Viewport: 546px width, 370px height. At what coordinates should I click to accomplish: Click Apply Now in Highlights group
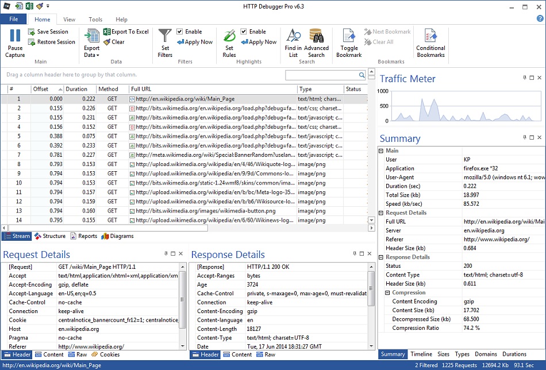coord(259,42)
